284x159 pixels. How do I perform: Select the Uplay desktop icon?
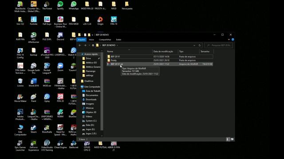[x=47, y=98]
